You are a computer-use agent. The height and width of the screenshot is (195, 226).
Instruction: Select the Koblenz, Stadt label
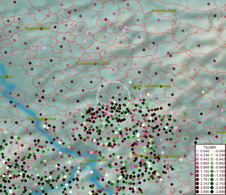[x=96, y=160]
